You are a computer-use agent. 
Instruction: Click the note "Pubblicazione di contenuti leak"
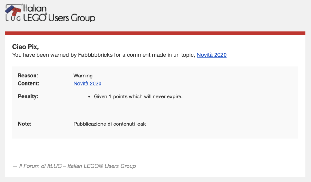109,124
